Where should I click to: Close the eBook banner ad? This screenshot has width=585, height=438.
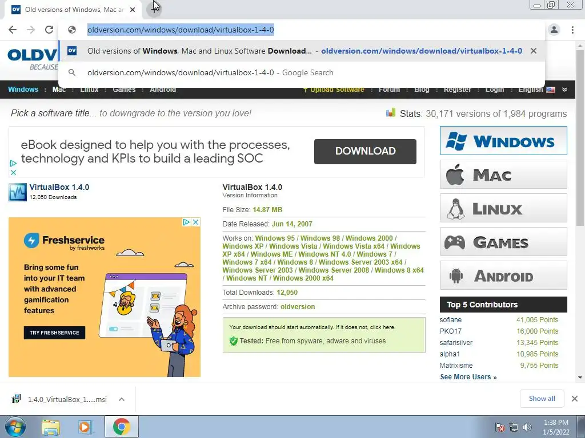click(13, 172)
